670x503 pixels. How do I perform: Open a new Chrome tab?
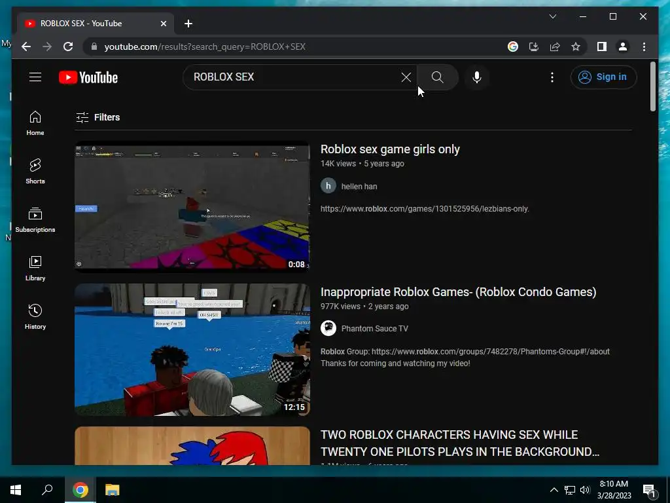(x=188, y=24)
